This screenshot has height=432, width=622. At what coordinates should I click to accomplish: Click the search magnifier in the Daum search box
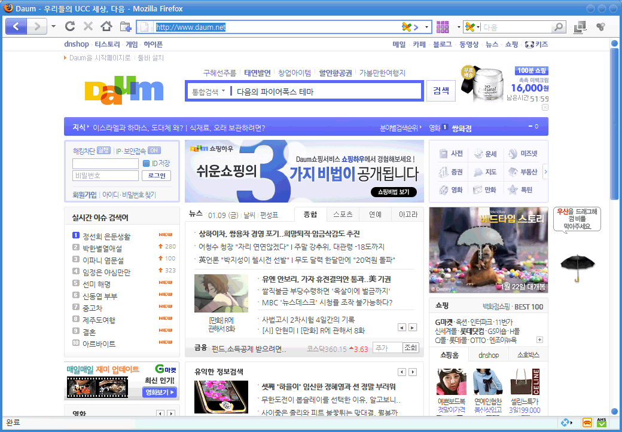click(x=558, y=27)
